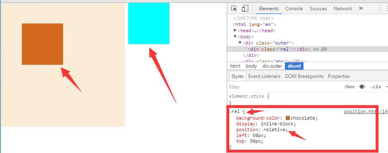Open the Network tab
The width and height of the screenshot is (388, 153).
coord(343,8)
